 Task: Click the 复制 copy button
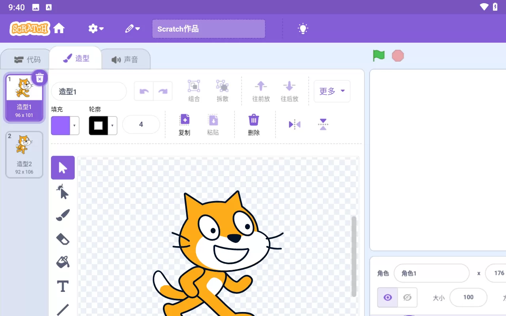pos(185,125)
